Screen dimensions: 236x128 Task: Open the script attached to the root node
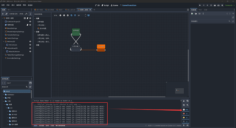[x=27, y=18]
